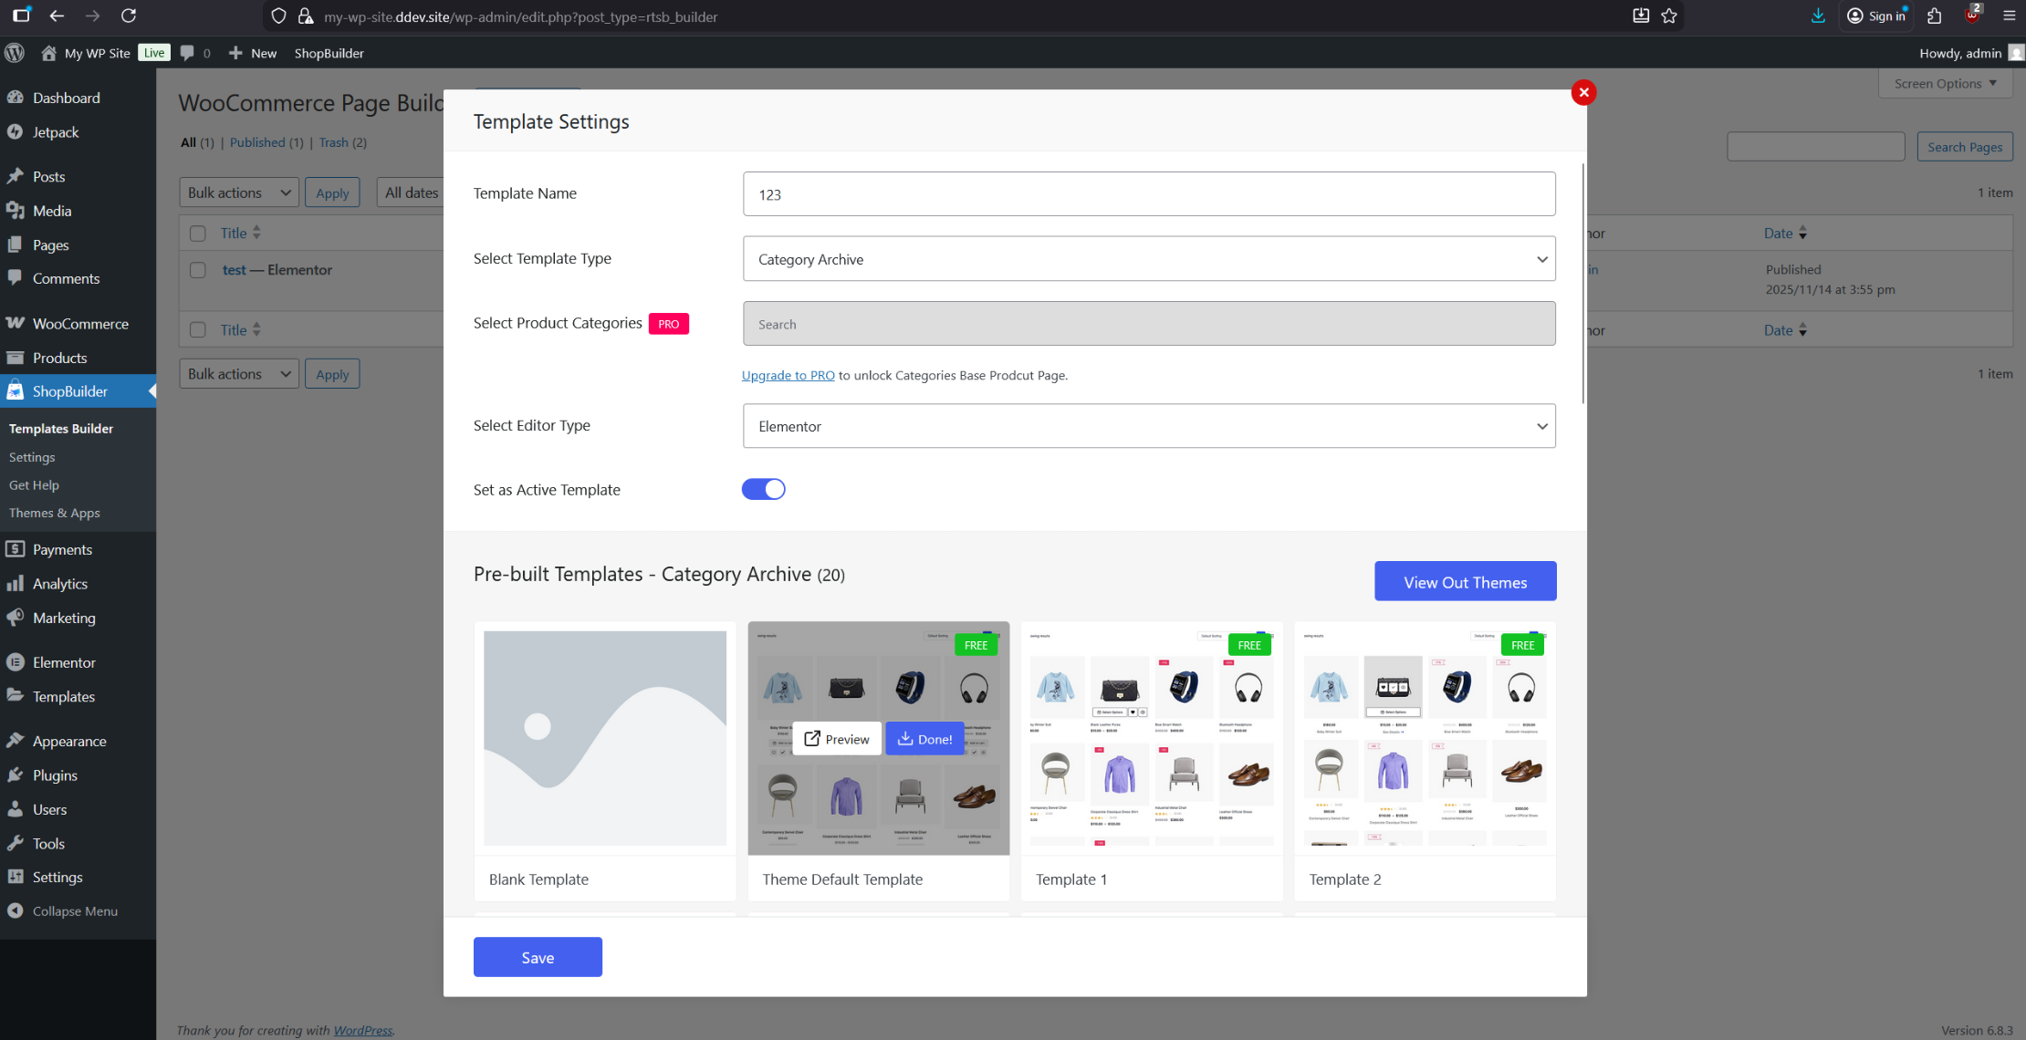This screenshot has width=2026, height=1040.
Task: Open the Select Template Type dropdown
Action: pyautogui.click(x=1149, y=259)
